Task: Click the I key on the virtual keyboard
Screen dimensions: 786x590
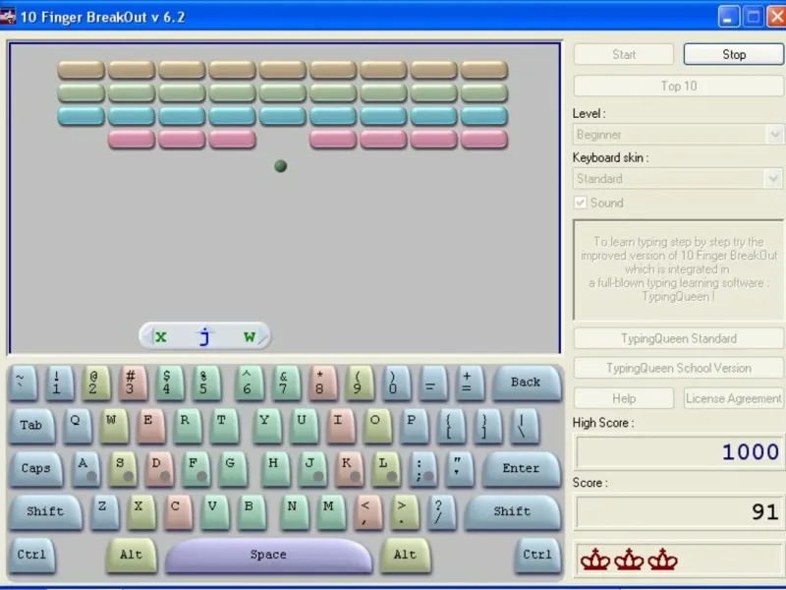Action: (340, 427)
